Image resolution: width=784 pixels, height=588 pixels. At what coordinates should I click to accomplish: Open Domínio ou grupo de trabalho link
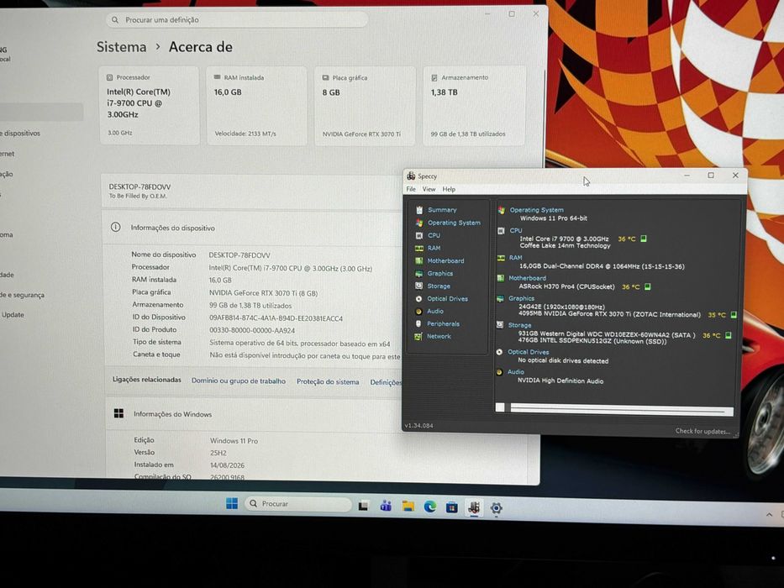click(239, 381)
